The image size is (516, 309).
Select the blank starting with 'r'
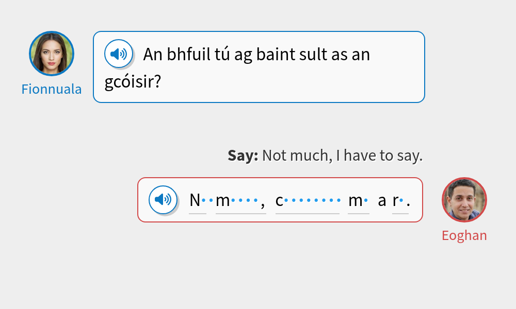pos(400,201)
